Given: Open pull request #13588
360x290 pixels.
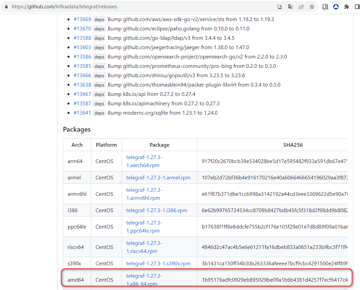Looking at the screenshot, I should [82, 38].
